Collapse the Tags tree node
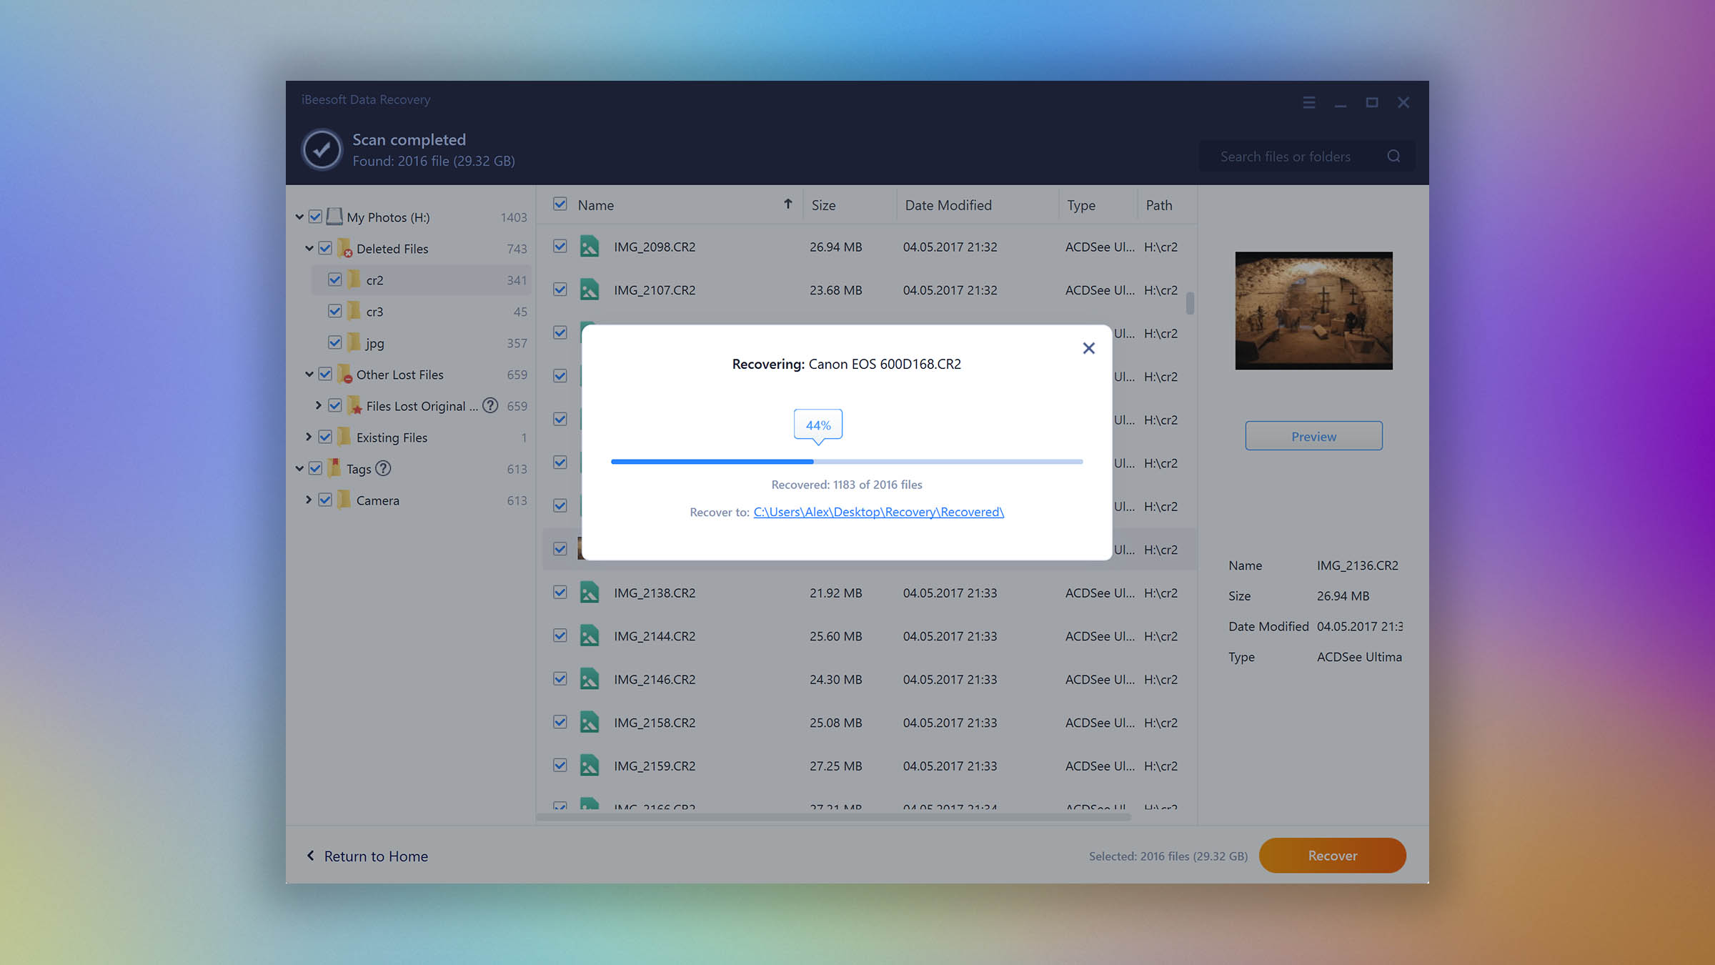The image size is (1715, 965). click(299, 468)
